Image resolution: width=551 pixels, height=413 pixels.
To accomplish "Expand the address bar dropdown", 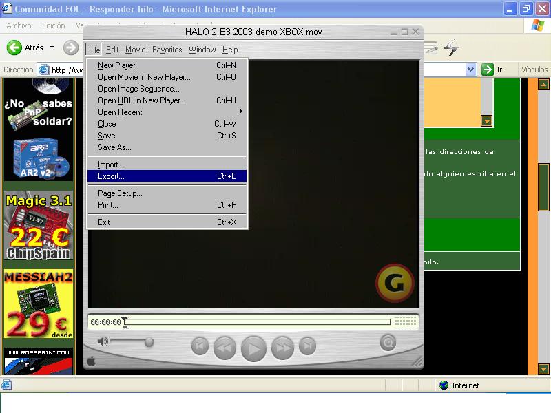I will (470, 70).
